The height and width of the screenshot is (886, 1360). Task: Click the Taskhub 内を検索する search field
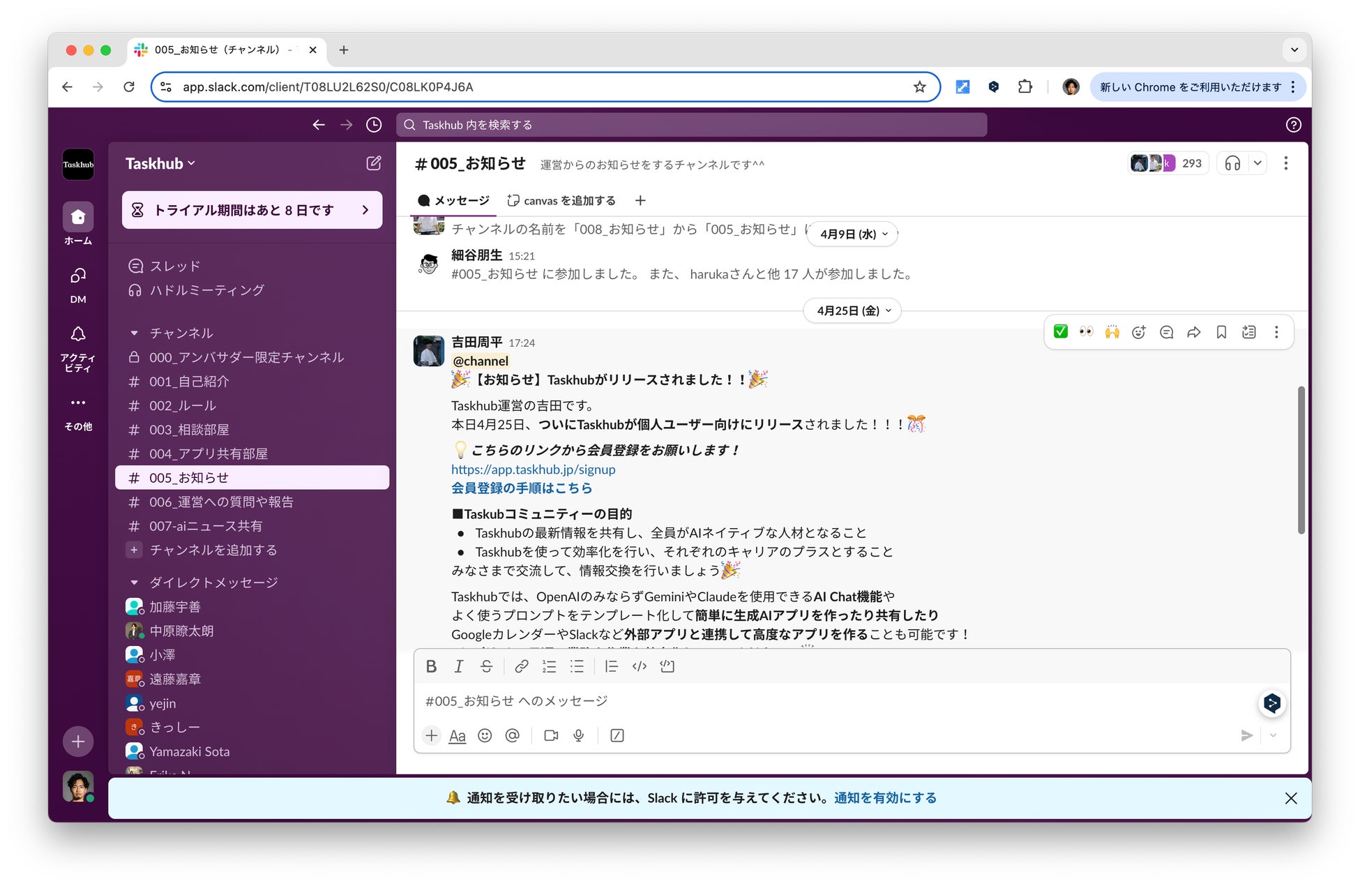[x=690, y=125]
